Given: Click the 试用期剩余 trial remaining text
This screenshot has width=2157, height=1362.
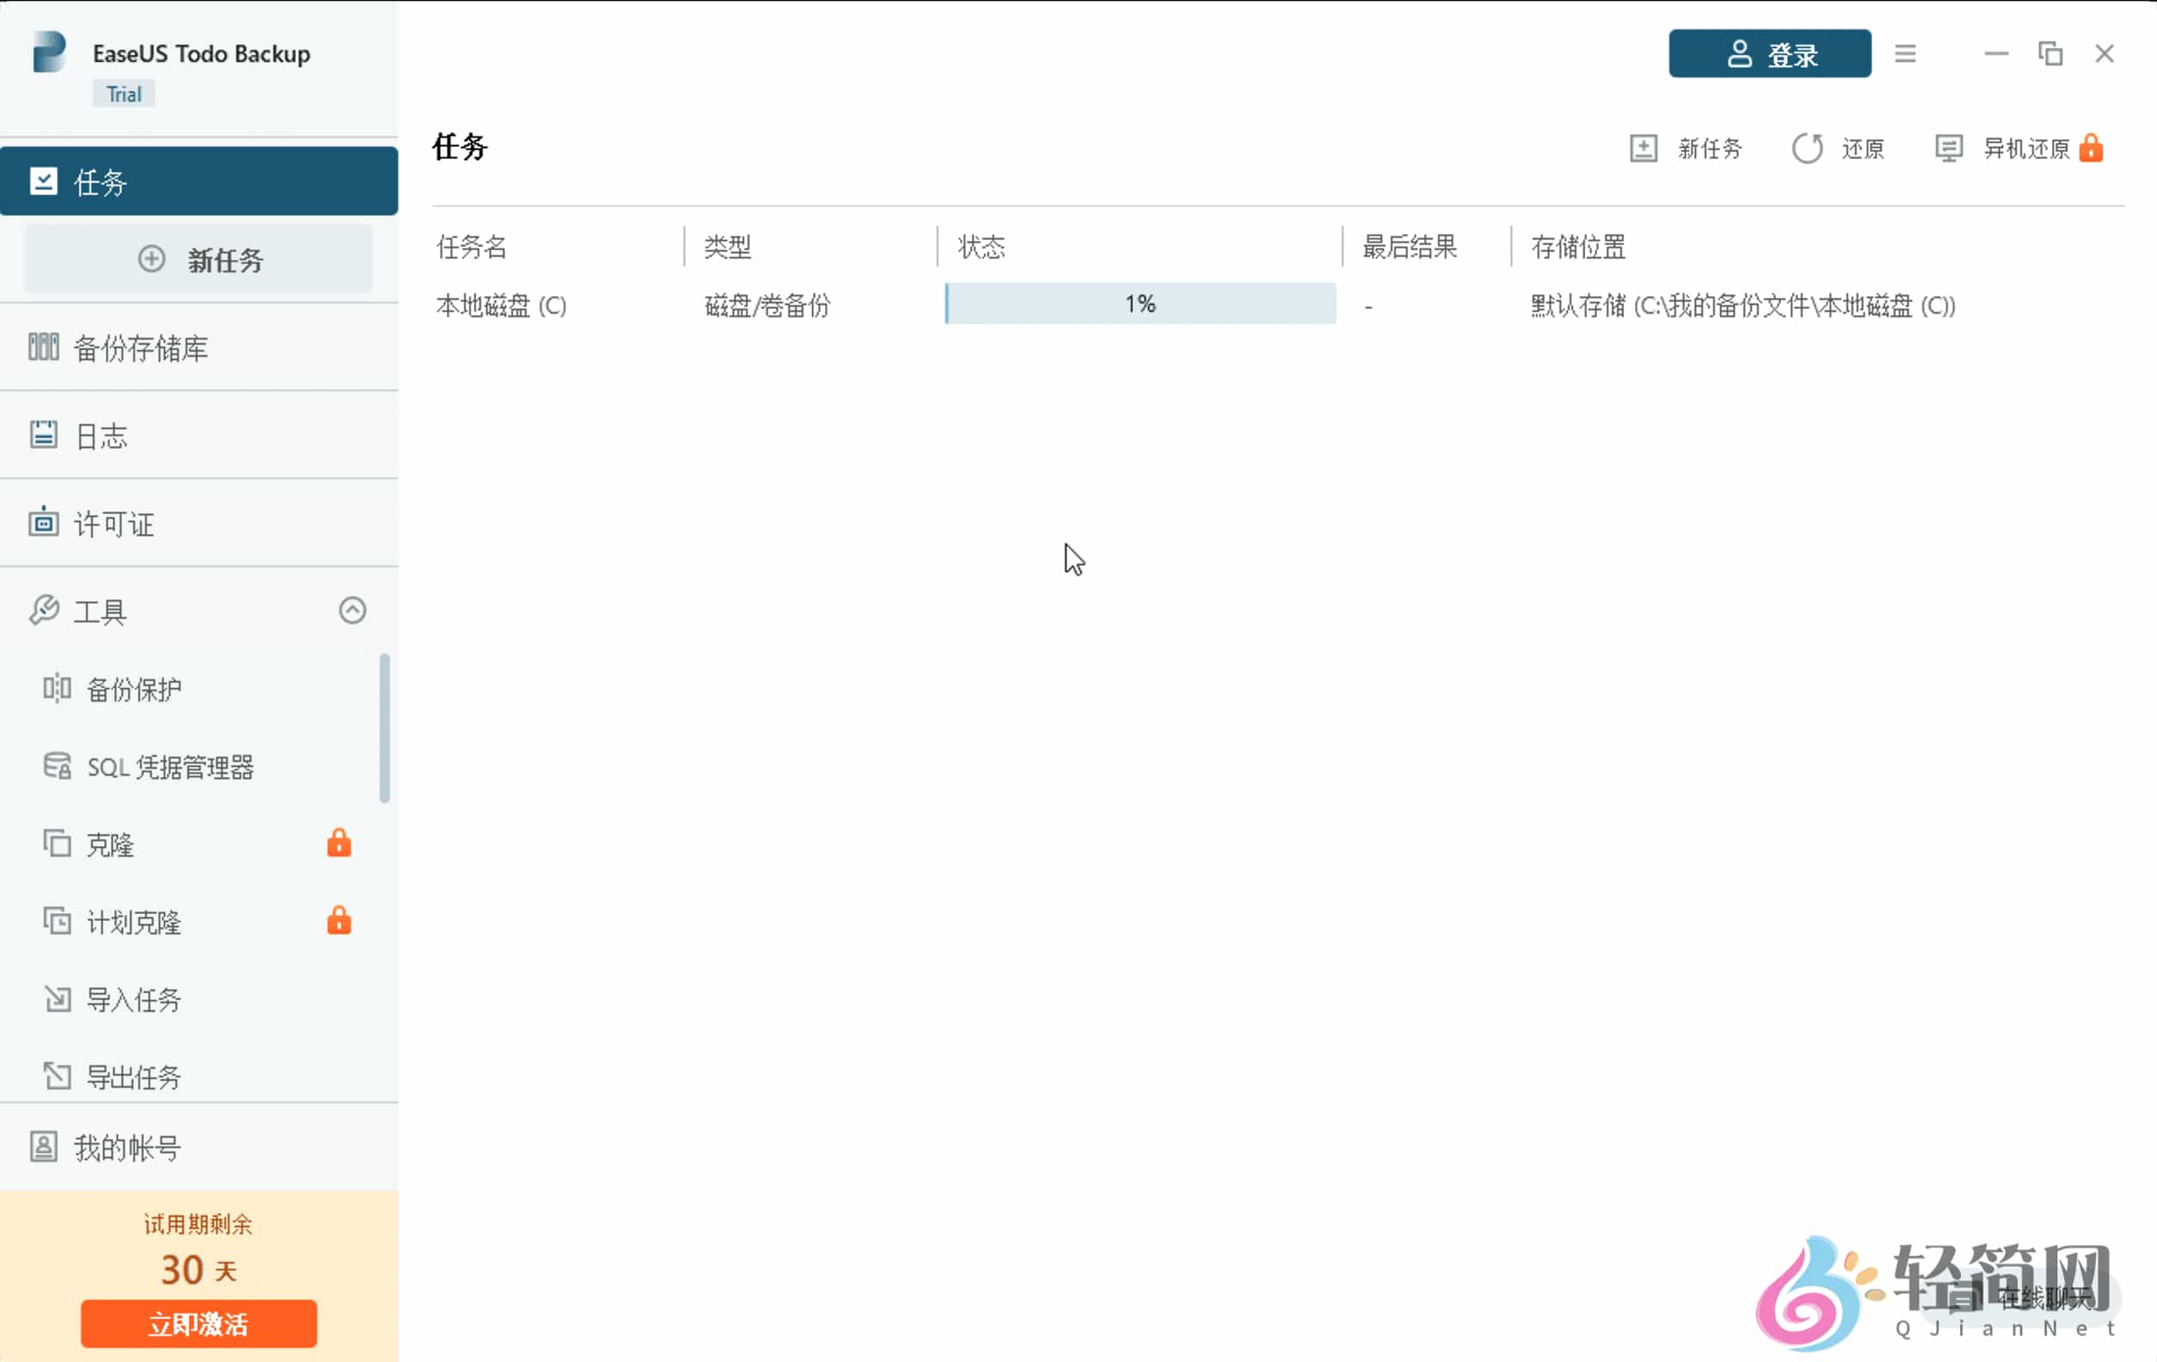Looking at the screenshot, I should click(x=198, y=1224).
